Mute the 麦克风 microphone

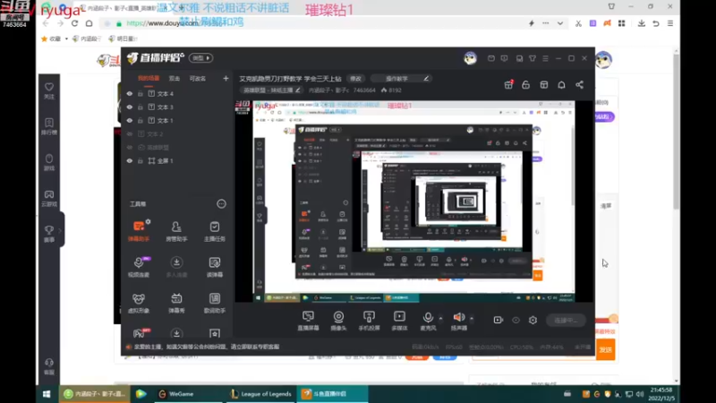[x=428, y=321]
